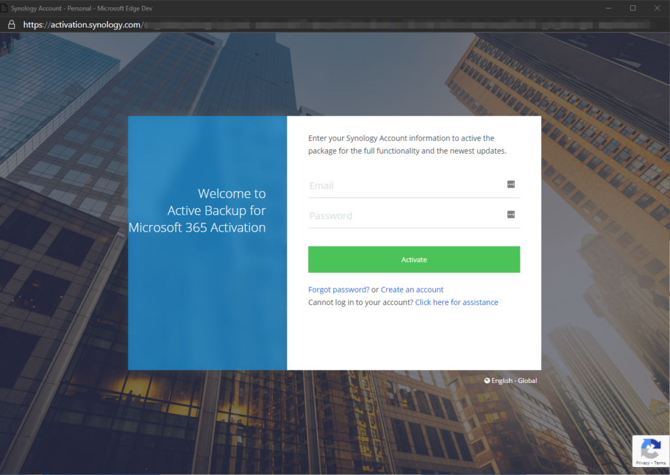Click the Enter your Synology Account instruction text
Image resolution: width=670 pixels, height=475 pixels.
tap(407, 145)
